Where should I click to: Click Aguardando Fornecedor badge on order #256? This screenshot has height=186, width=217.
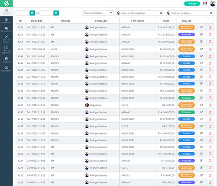(x=187, y=27)
